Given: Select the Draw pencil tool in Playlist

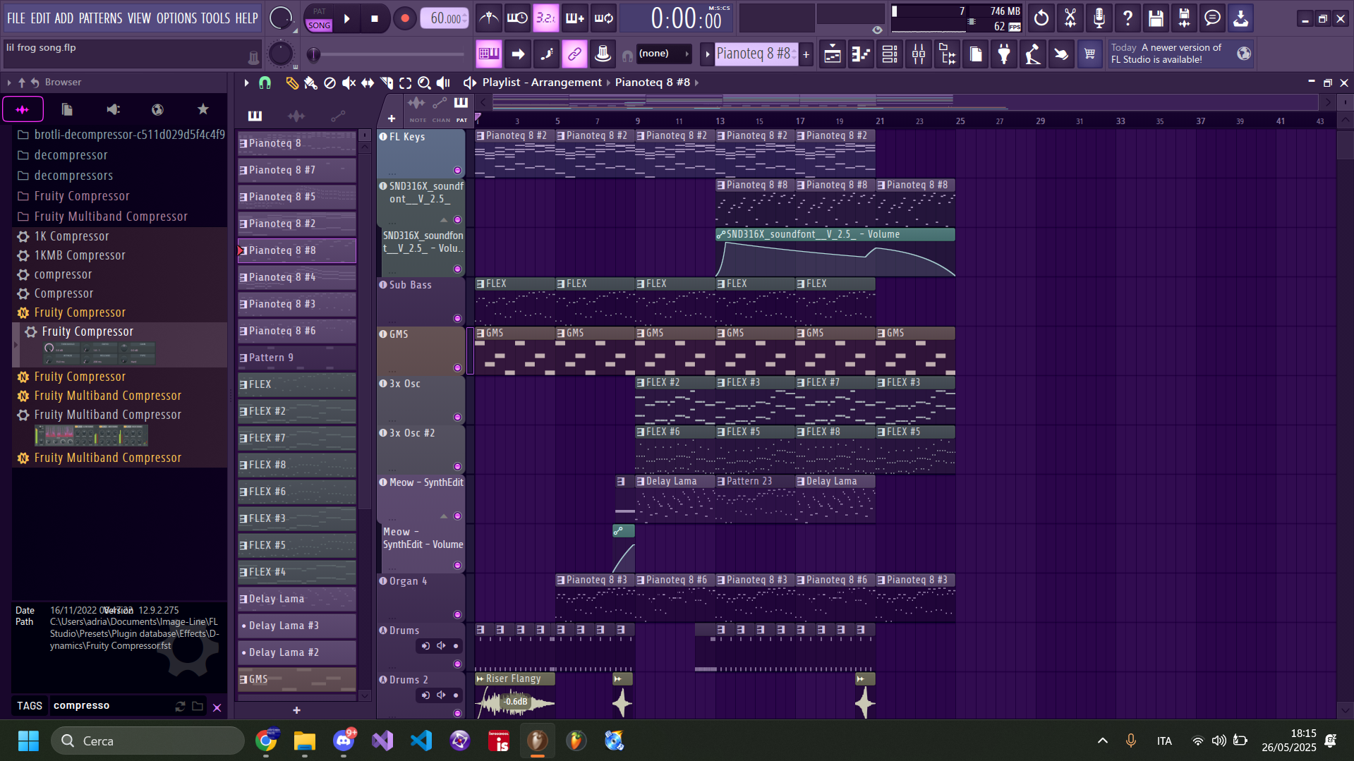Looking at the screenshot, I should 291,83.
